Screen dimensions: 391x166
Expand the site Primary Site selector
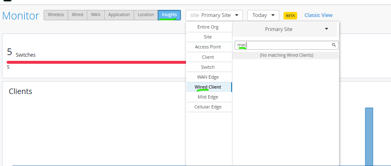click(x=214, y=15)
